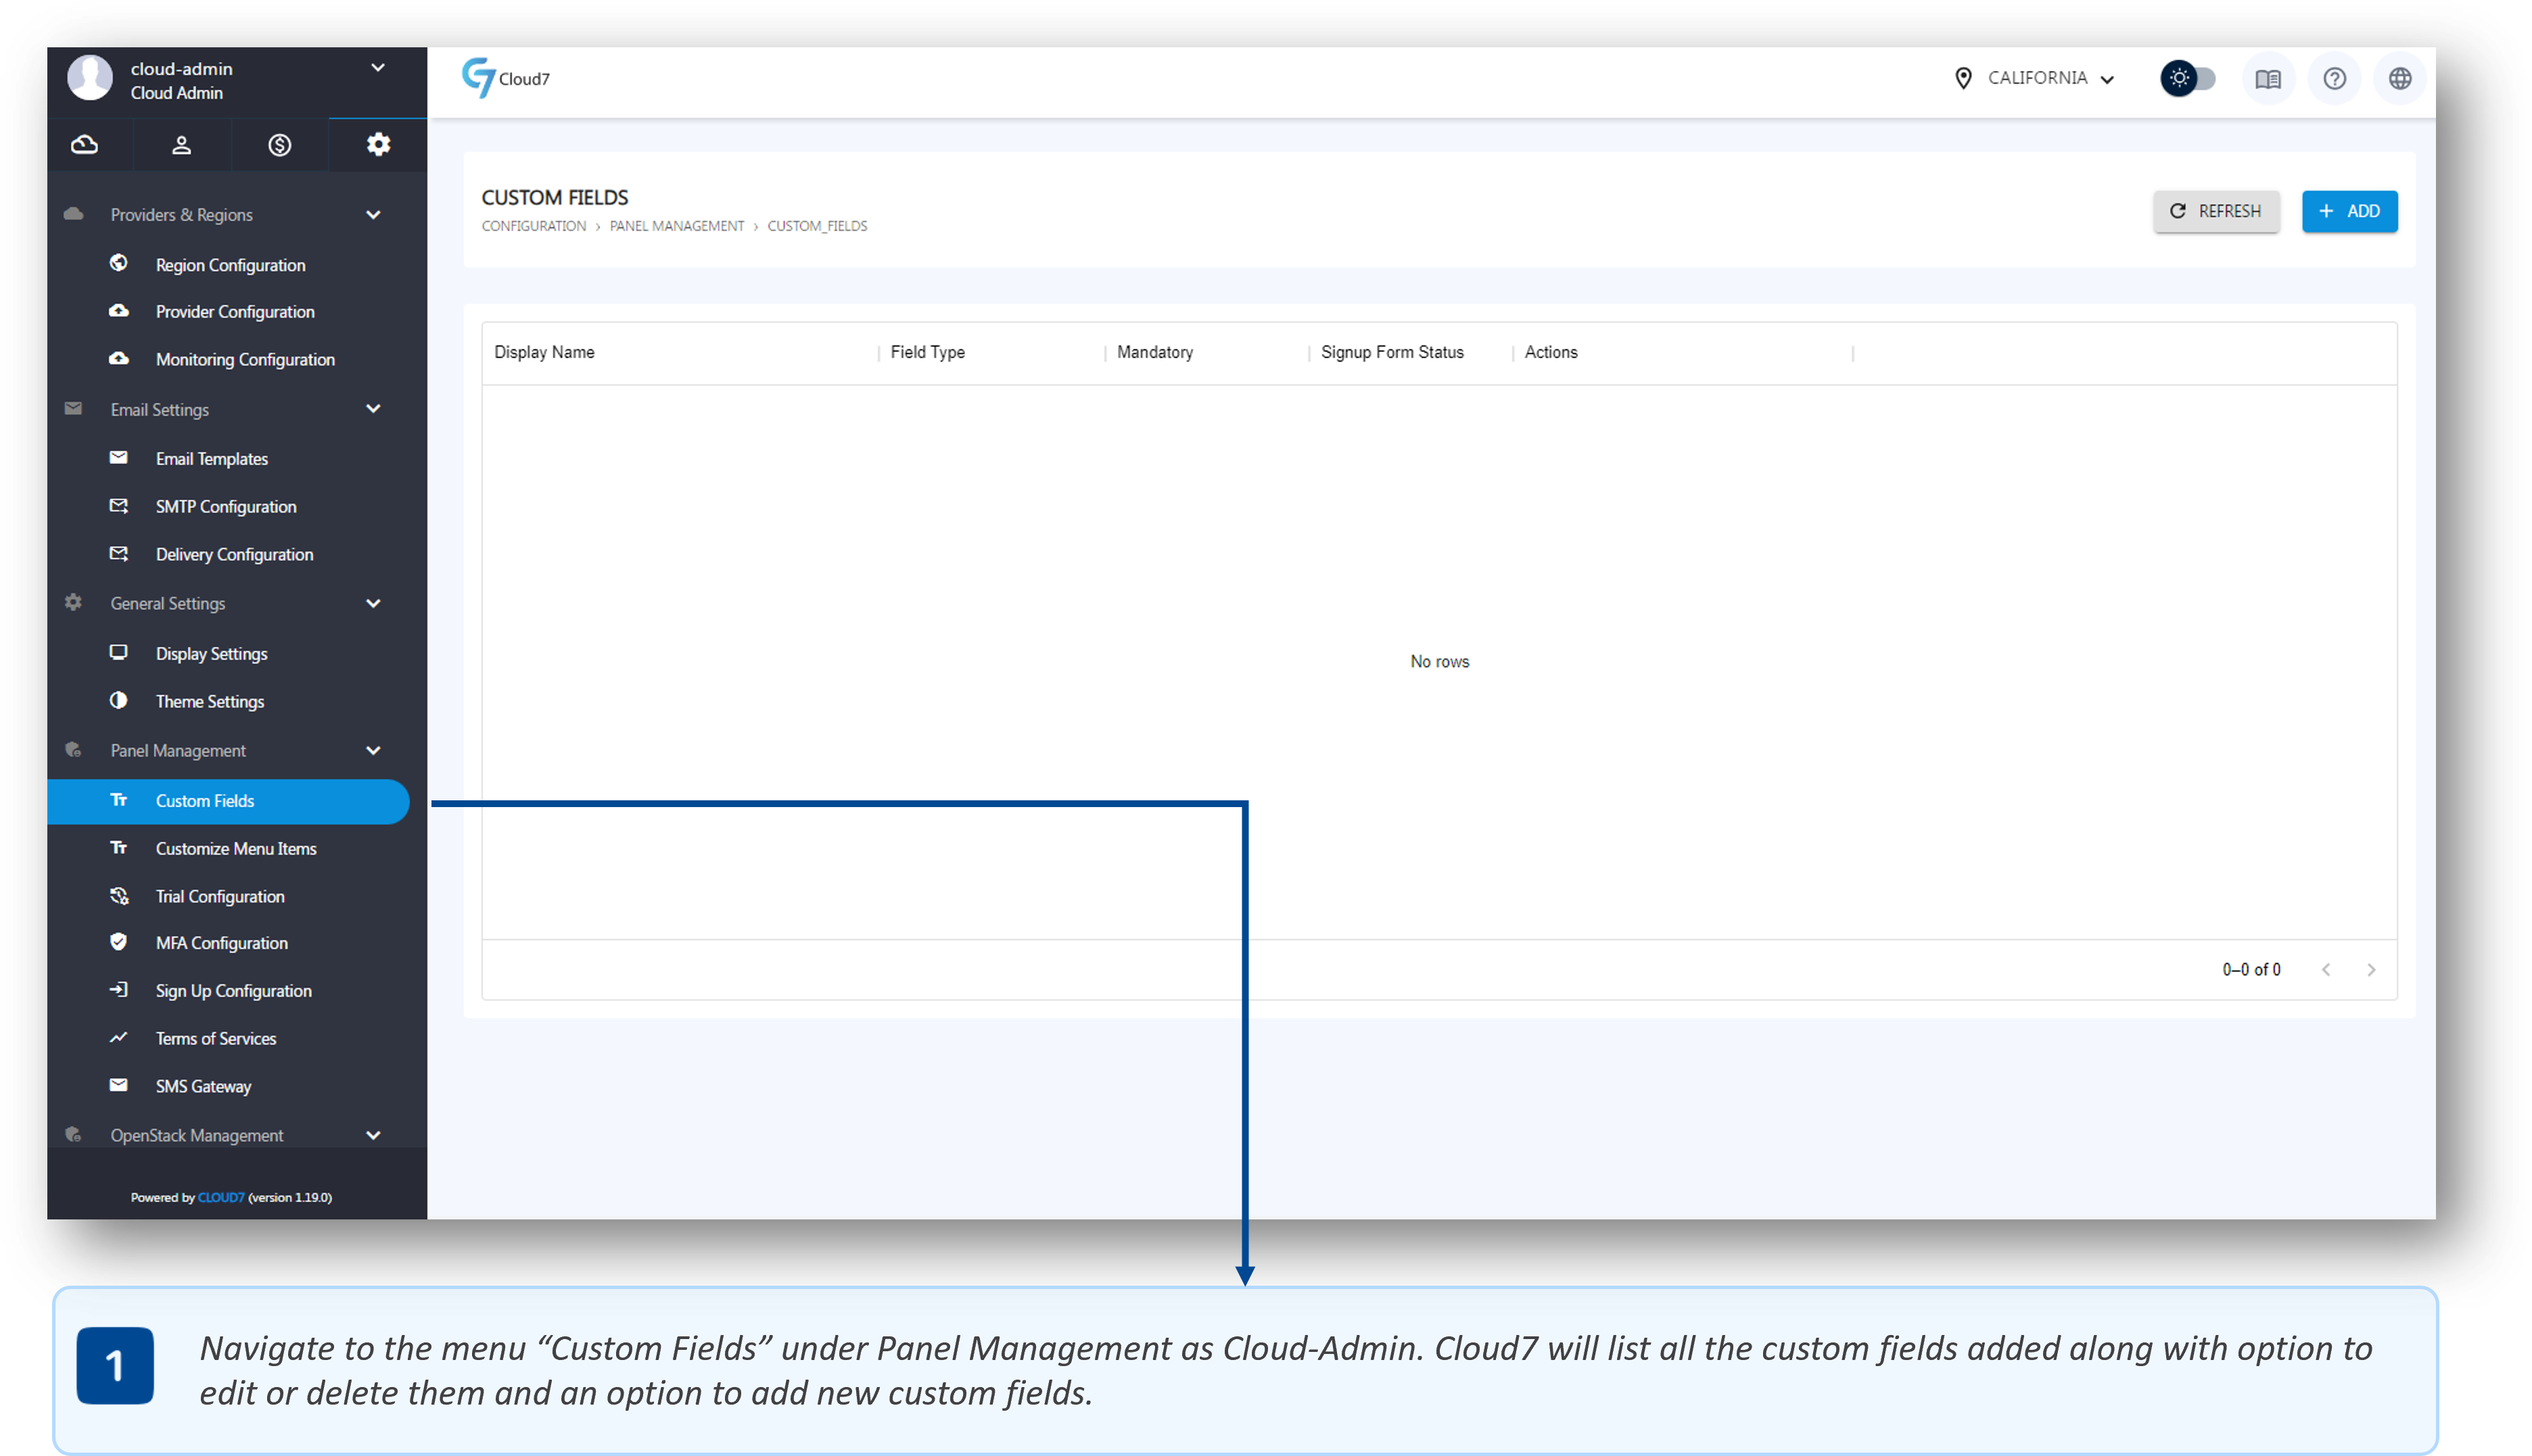2532x1456 pixels.
Task: Open the settings gear tab icon
Action: coord(378,145)
